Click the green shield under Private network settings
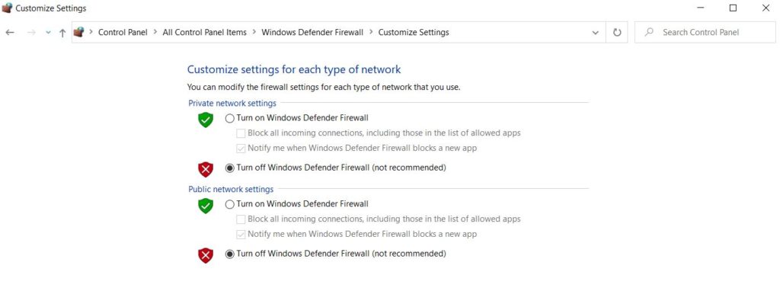The width and height of the screenshot is (780, 291). (206, 120)
